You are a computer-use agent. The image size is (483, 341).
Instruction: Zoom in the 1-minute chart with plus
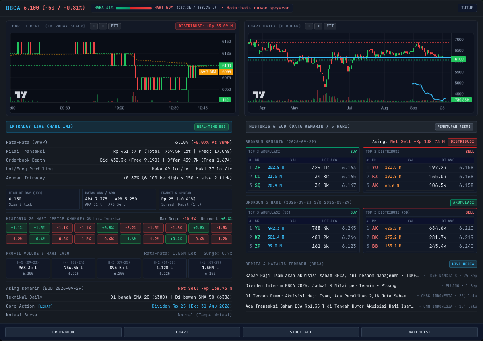[x=103, y=26]
